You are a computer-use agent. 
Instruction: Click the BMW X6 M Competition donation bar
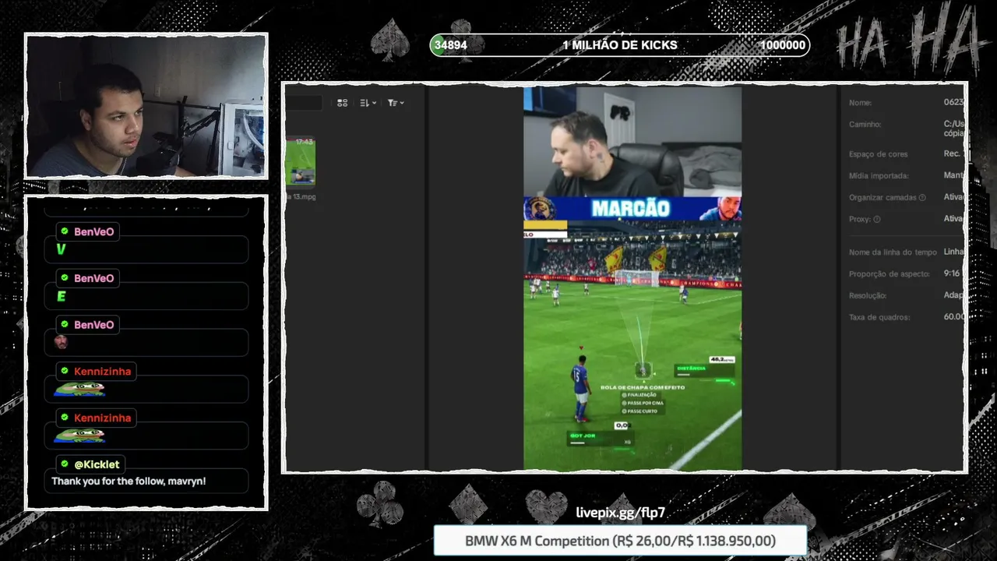(x=620, y=541)
